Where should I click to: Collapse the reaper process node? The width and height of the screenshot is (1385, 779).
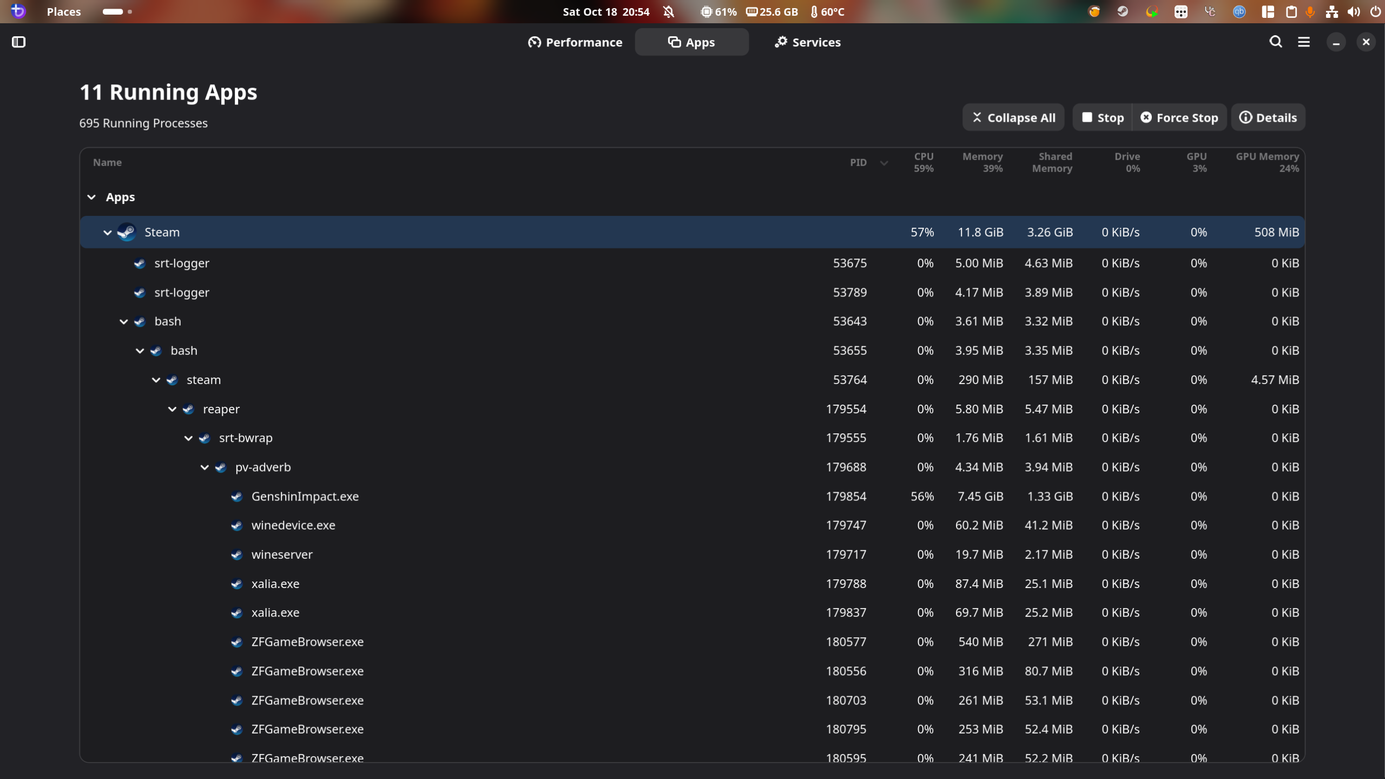click(172, 409)
